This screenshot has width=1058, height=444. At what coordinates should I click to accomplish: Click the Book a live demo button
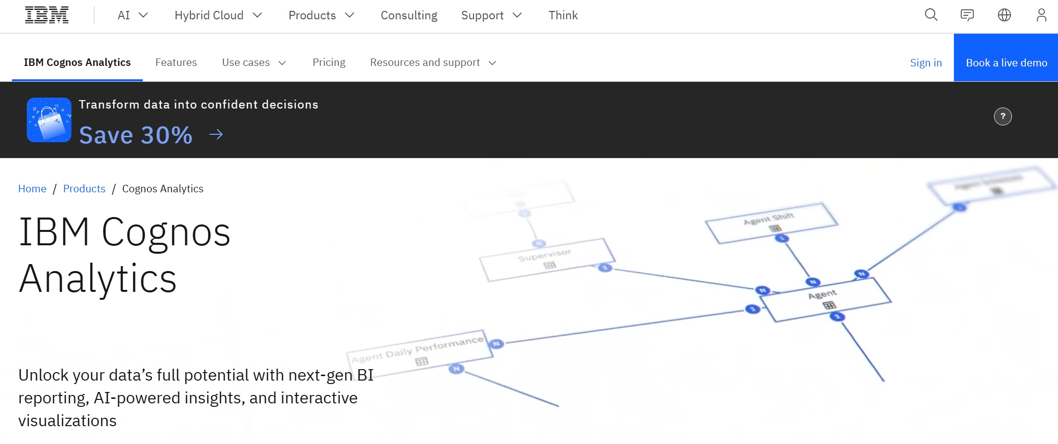click(1006, 62)
